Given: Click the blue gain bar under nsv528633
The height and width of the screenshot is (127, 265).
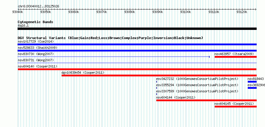Looking at the screenshot, I should [137, 51].
